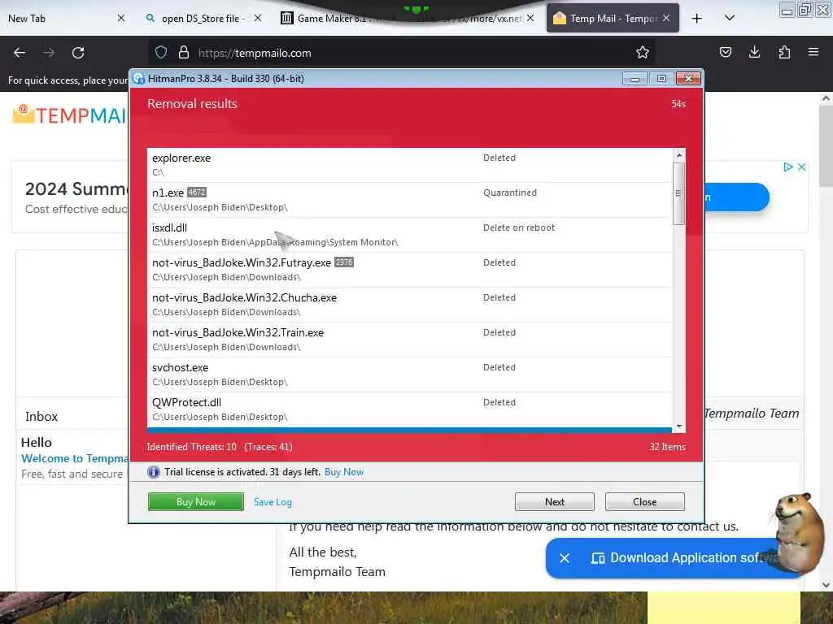This screenshot has width=833, height=624.
Task: Click the Inbox heading
Action: (x=41, y=417)
